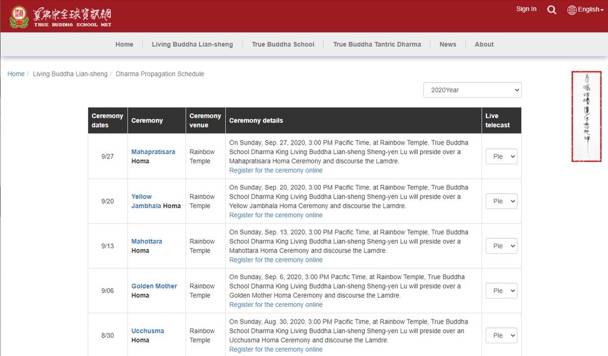The width and height of the screenshot is (608, 356).
Task: Select the About menu item
Action: coord(484,44)
